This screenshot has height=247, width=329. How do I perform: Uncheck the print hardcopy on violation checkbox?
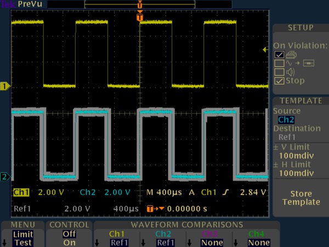pos(279,54)
